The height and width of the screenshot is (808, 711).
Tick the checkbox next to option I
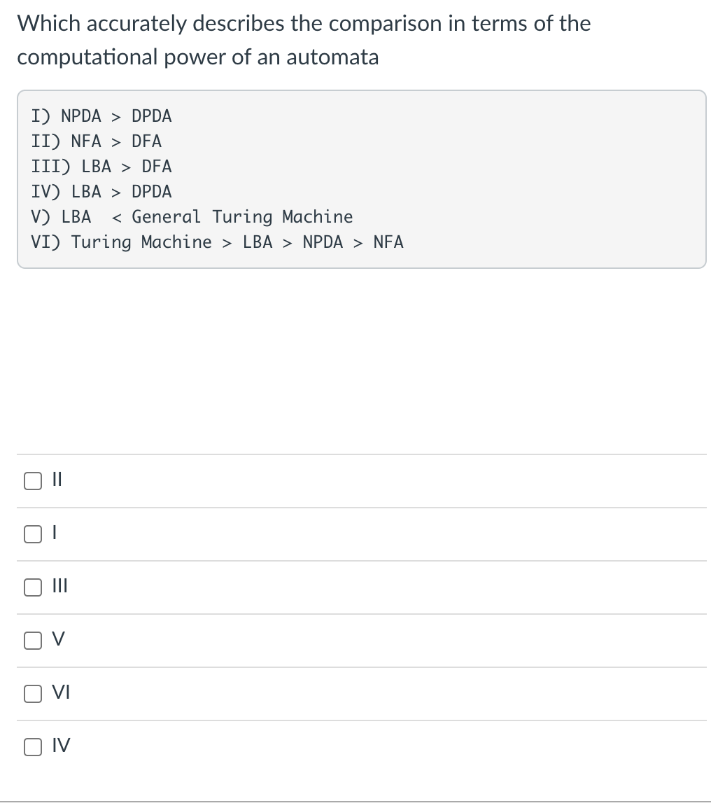[32, 534]
